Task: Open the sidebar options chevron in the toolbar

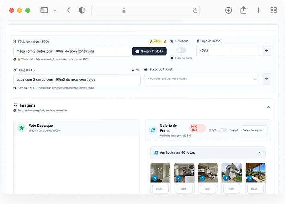Action: (55, 10)
